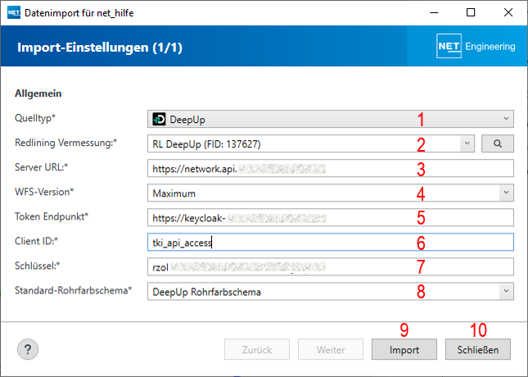This screenshot has width=528, height=377.
Task: Open the help question mark button
Action: pyautogui.click(x=28, y=349)
